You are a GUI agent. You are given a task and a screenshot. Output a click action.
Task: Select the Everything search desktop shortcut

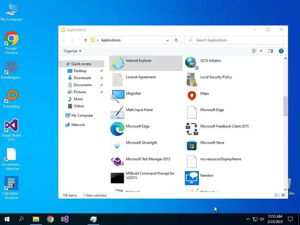pyautogui.click(x=11, y=99)
